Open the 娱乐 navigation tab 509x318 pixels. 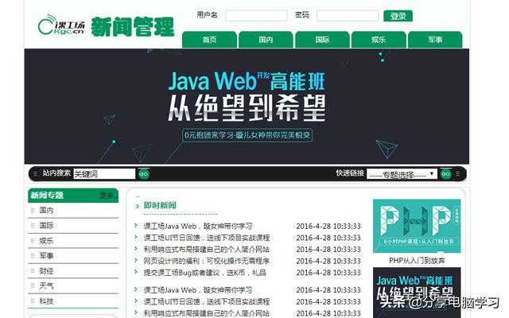coord(379,40)
